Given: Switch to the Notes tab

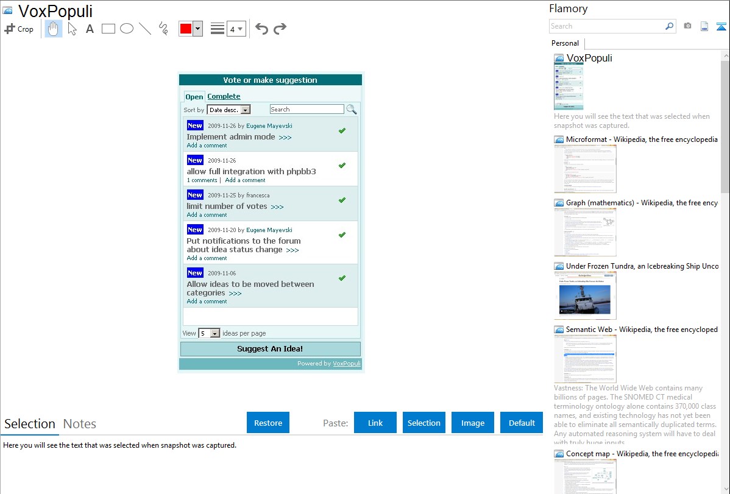Looking at the screenshot, I should tap(80, 424).
